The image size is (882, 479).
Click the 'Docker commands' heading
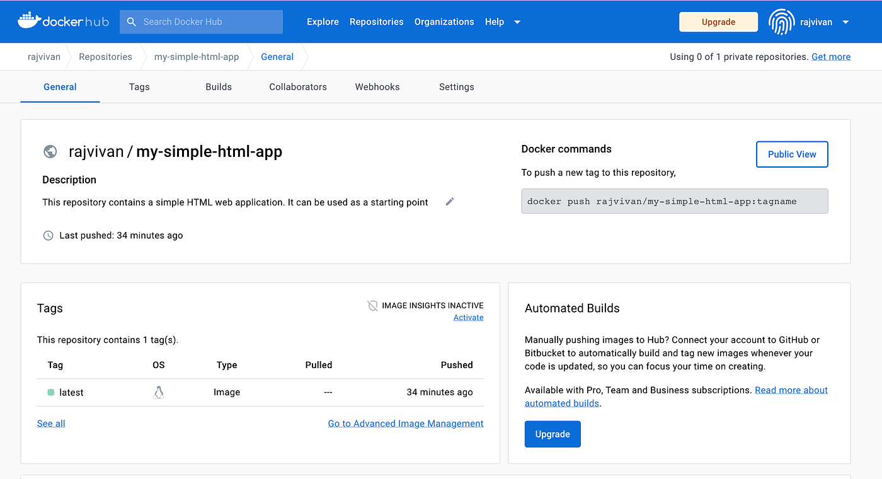point(566,149)
